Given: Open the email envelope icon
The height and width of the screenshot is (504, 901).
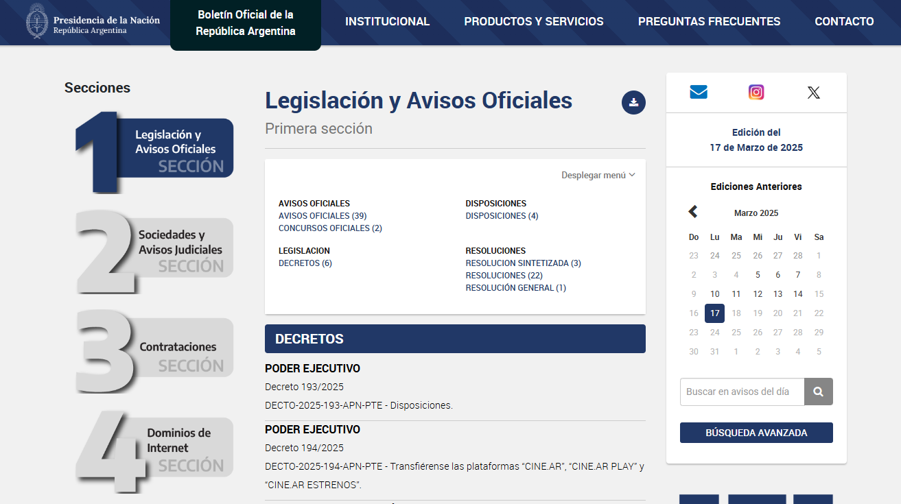Looking at the screenshot, I should click(699, 93).
